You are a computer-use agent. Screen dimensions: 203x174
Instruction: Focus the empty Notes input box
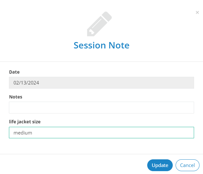[x=101, y=108]
